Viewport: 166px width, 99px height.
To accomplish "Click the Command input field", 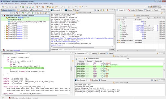I will point(84,50).
